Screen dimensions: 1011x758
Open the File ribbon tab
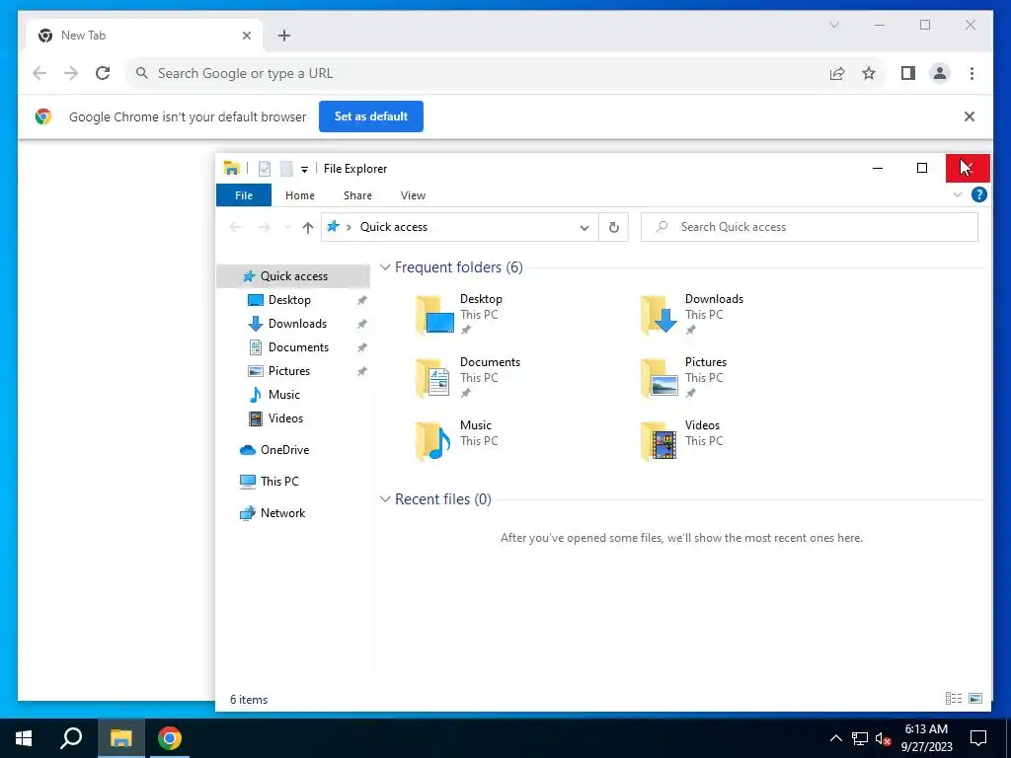(x=244, y=195)
